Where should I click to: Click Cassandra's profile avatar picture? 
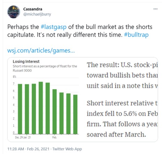pyautogui.click(x=14, y=12)
